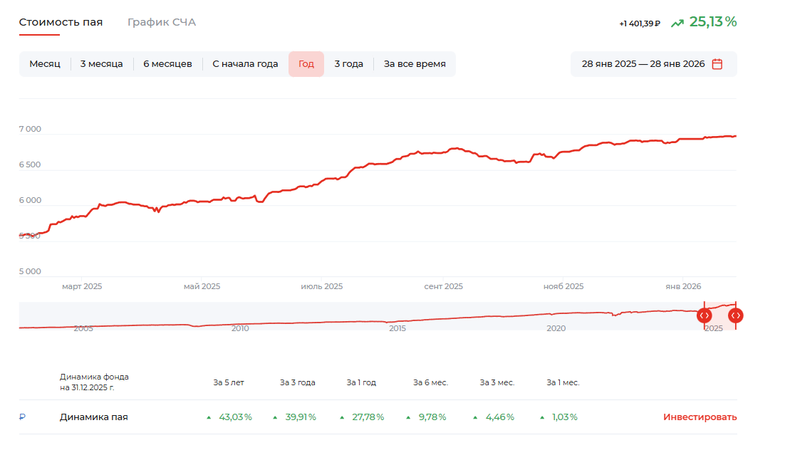Screen dimensions: 785x460
Task: Select the 3 месяца period
Action: (101, 64)
